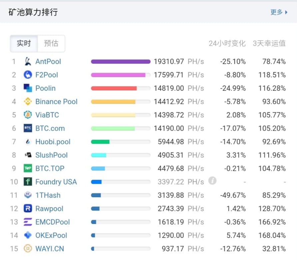Click the BTC.com logo icon

(x=28, y=128)
